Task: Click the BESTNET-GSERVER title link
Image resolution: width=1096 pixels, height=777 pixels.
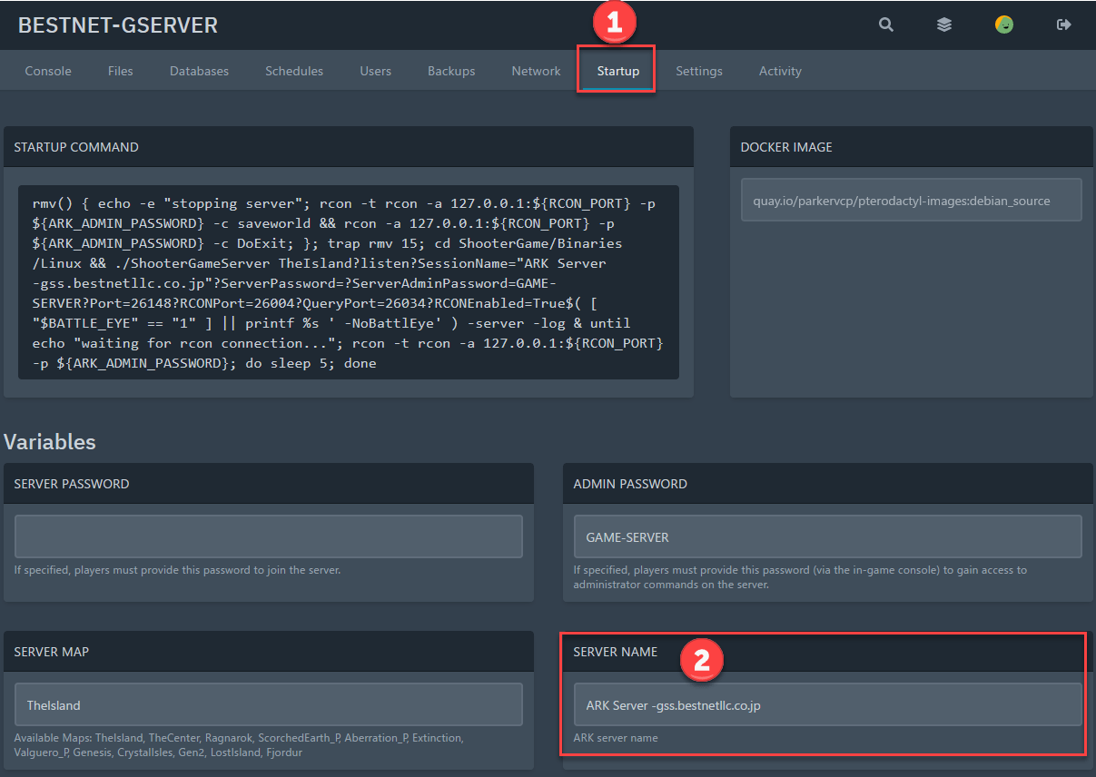Action: pyautogui.click(x=118, y=25)
